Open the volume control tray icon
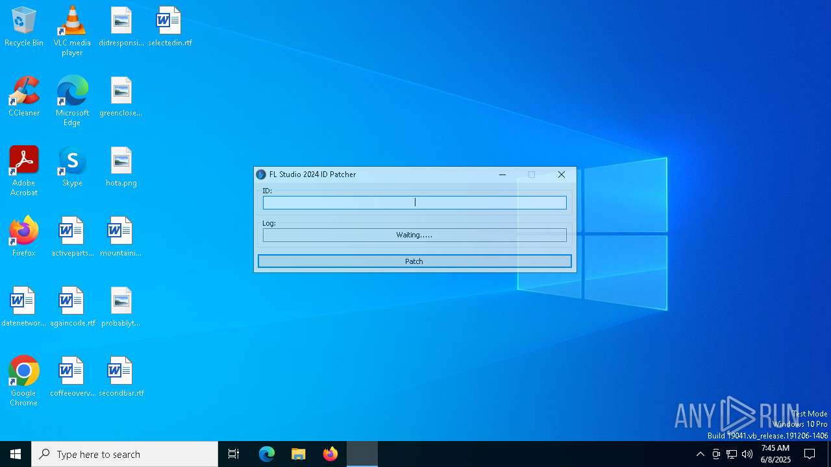Image resolution: width=831 pixels, height=467 pixels. 747,454
